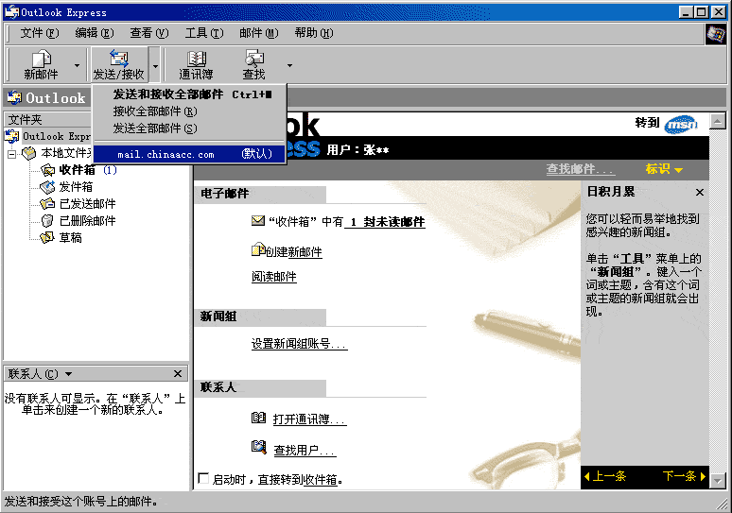
Task: Open the 工具(T) menu
Action: 204,33
